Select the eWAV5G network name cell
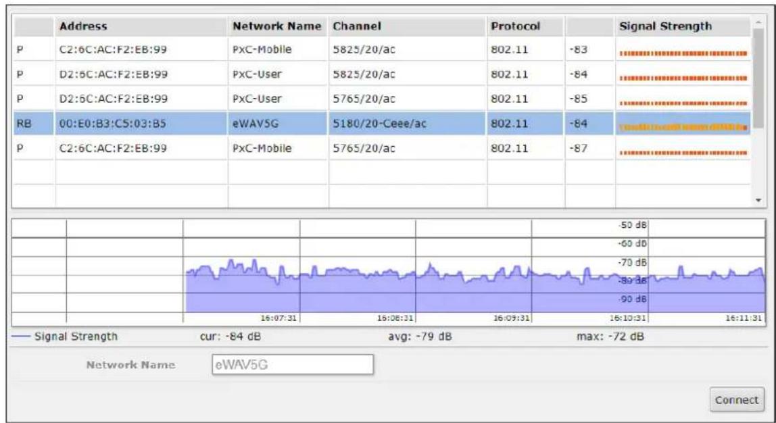This screenshot has height=423, width=776. (256, 124)
